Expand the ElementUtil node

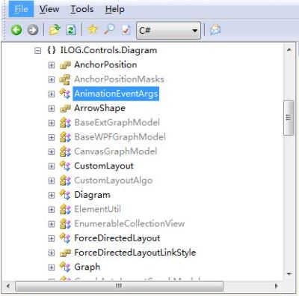52,210
